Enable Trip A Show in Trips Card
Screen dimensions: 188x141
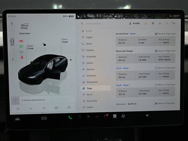(156, 68)
